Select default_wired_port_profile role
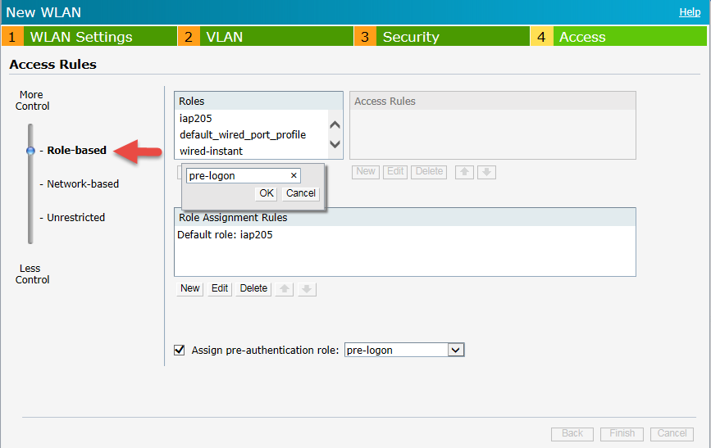Image resolution: width=711 pixels, height=448 pixels. pyautogui.click(x=252, y=134)
